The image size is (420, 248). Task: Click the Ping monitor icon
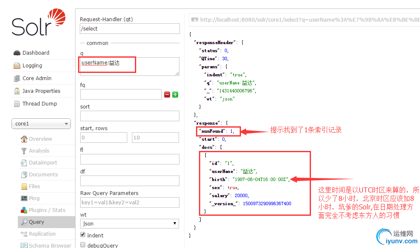(x=24, y=198)
